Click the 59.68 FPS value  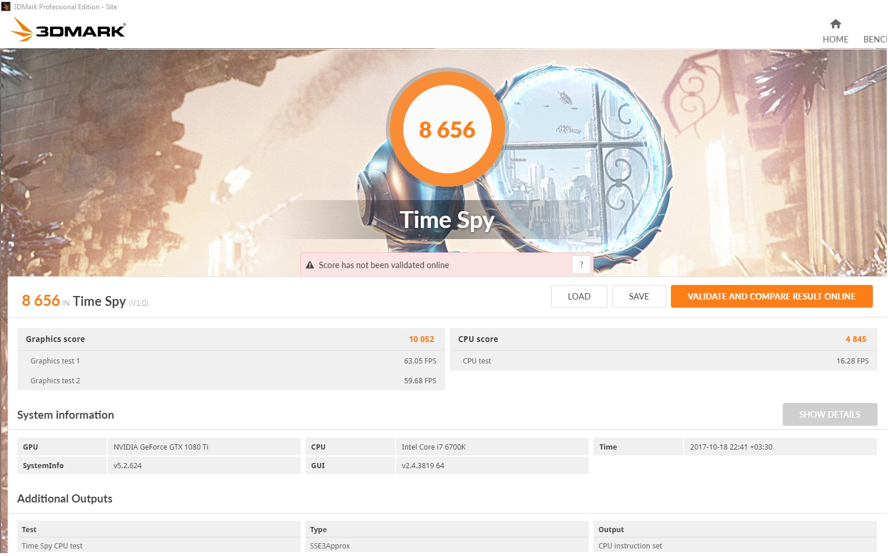click(x=420, y=381)
